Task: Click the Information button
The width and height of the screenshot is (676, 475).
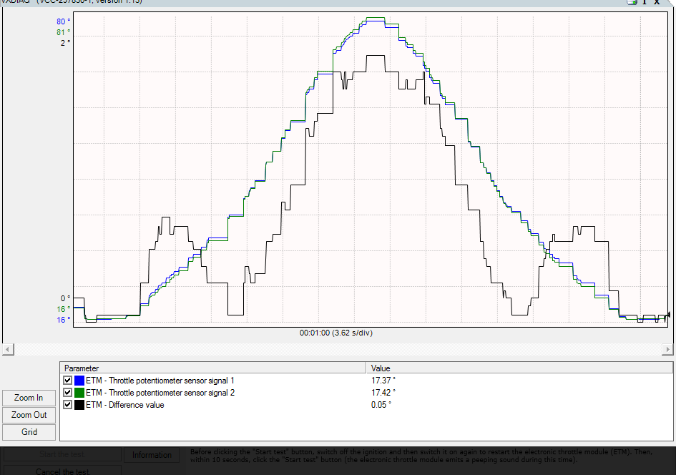Action: coord(152,455)
